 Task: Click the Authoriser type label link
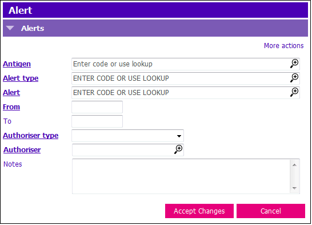pyautogui.click(x=31, y=136)
